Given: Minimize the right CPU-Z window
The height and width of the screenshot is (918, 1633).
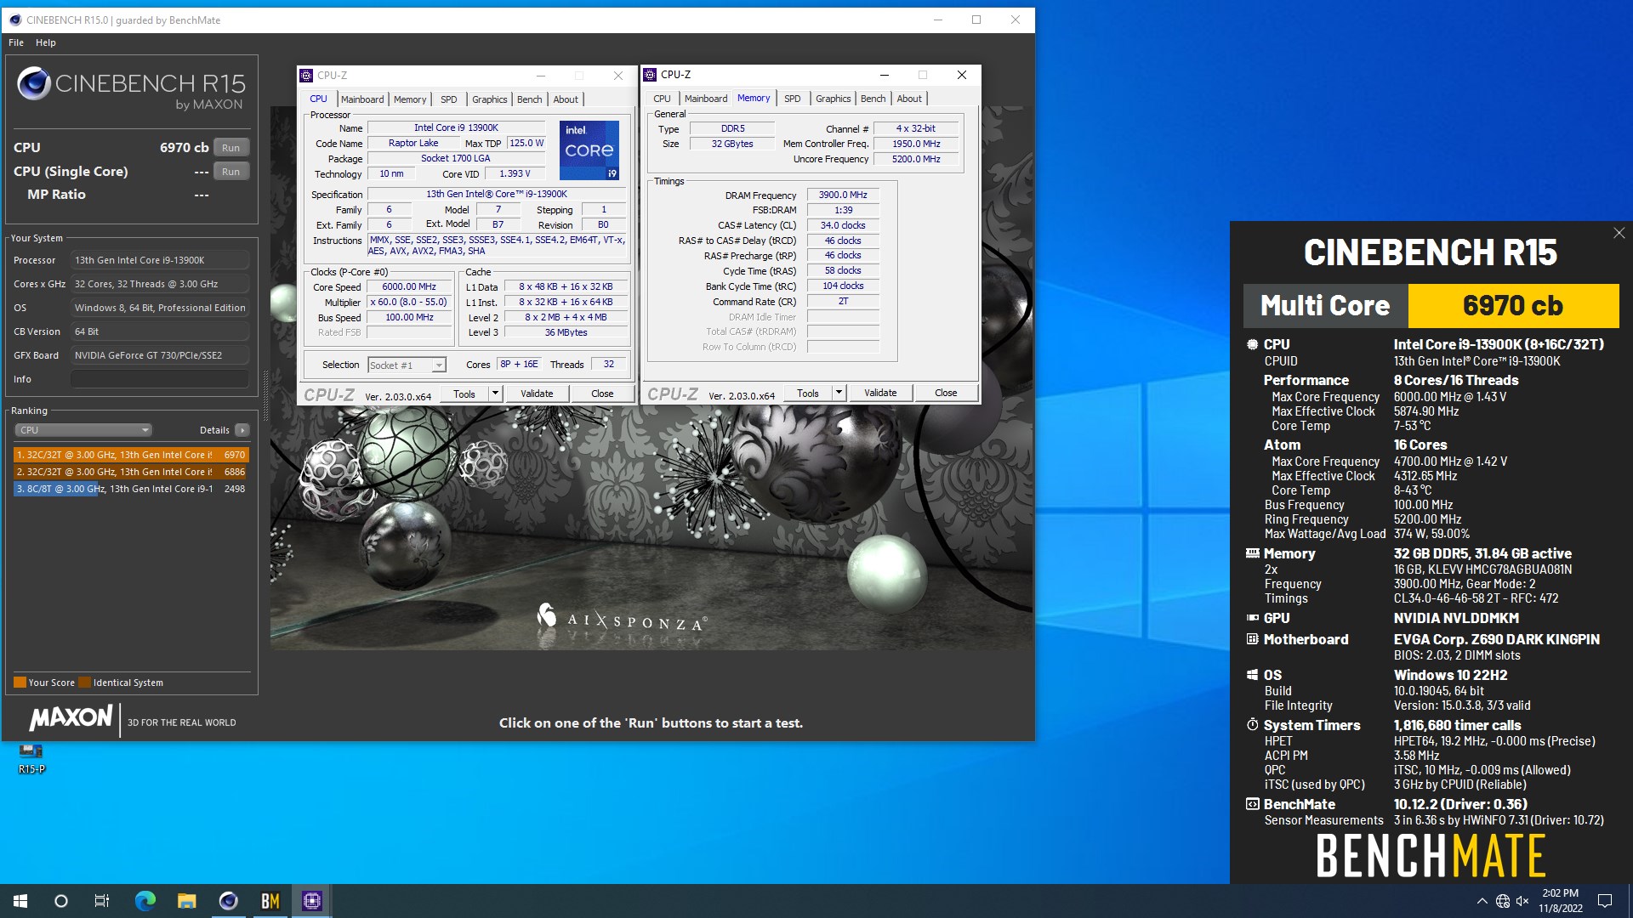Looking at the screenshot, I should pos(884,75).
